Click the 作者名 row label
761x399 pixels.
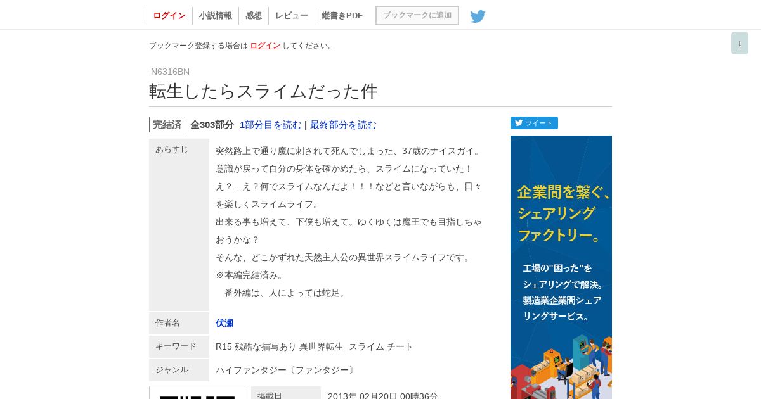(x=179, y=323)
